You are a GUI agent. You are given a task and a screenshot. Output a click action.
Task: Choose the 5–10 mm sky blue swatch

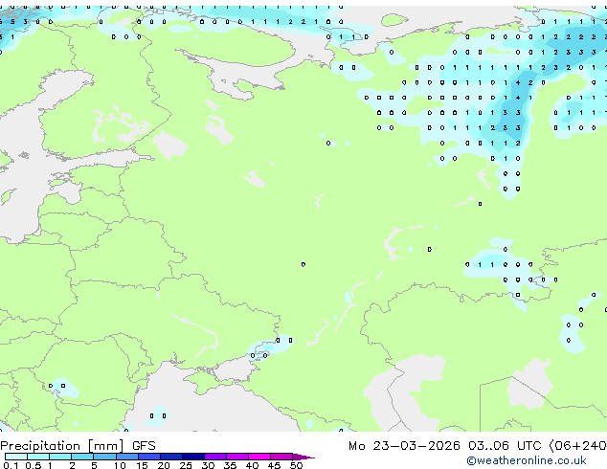(x=104, y=457)
